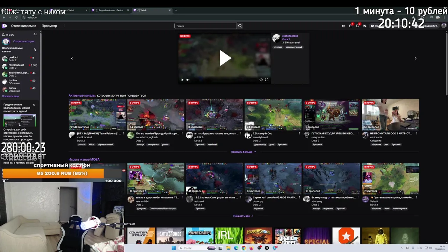Open options for the sweetybeeel stream card

299,133
